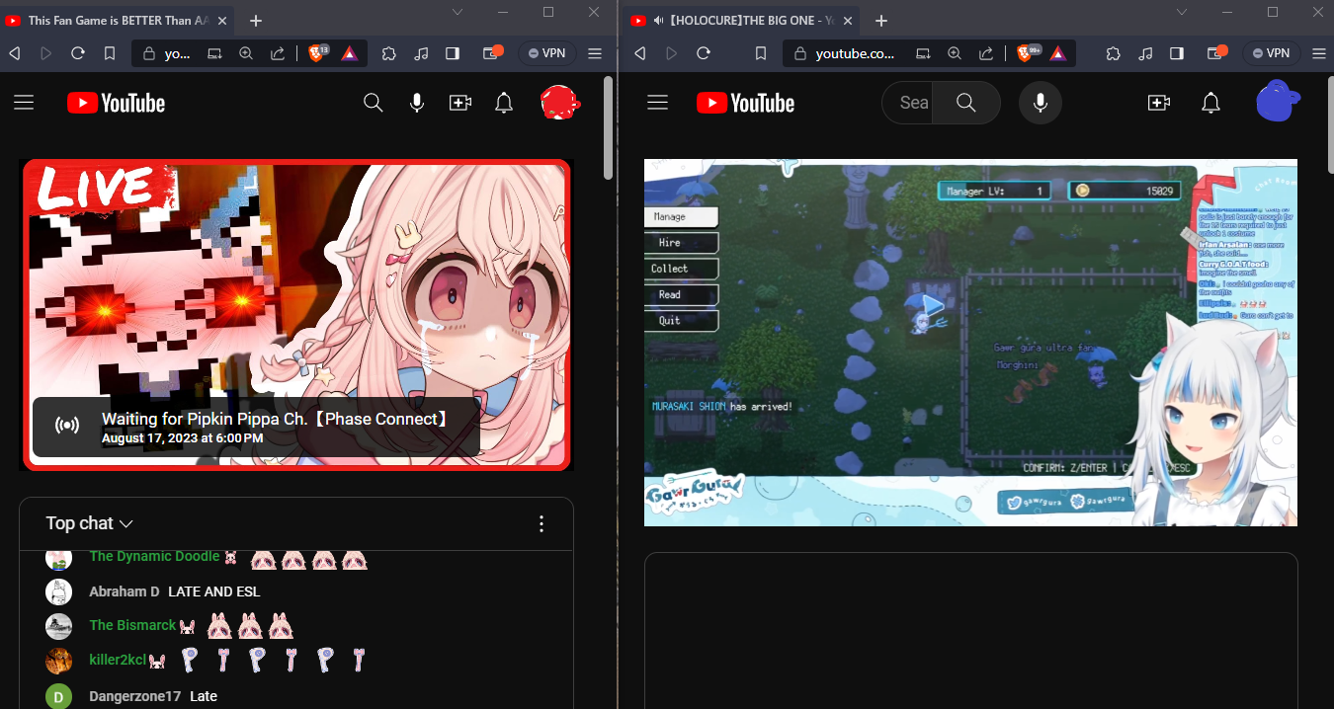Open Brave Rewards in the Pipkin Pippa window
The image size is (1334, 709).
[x=349, y=53]
